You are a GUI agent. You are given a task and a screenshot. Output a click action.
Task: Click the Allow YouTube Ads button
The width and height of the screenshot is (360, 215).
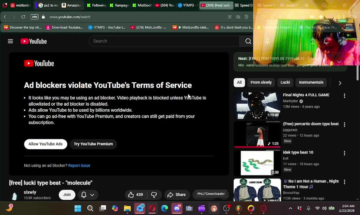pos(45,144)
